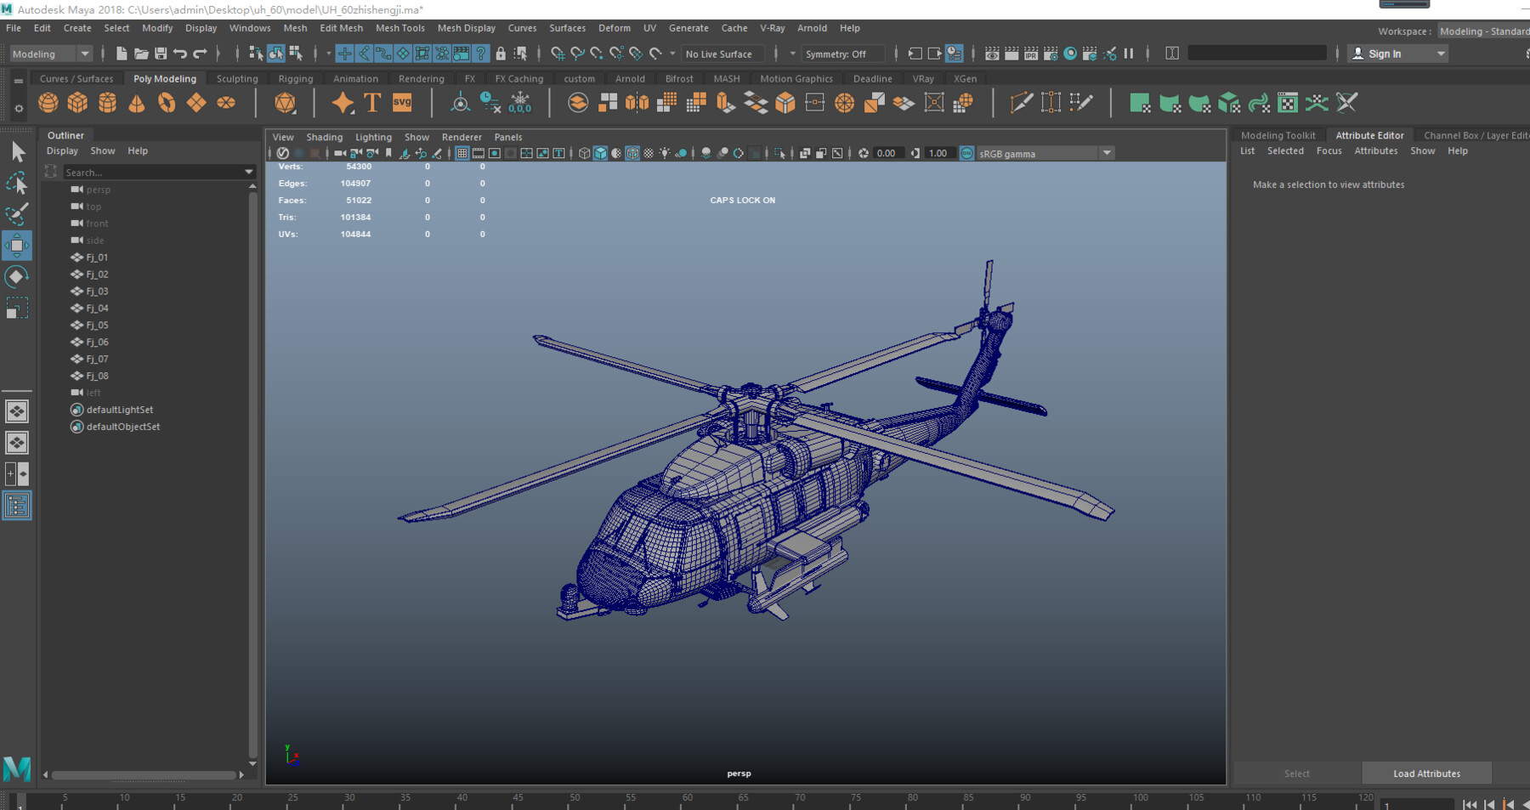Open the Modeling menu set dropdown
Image resolution: width=1530 pixels, height=810 pixels.
51,54
